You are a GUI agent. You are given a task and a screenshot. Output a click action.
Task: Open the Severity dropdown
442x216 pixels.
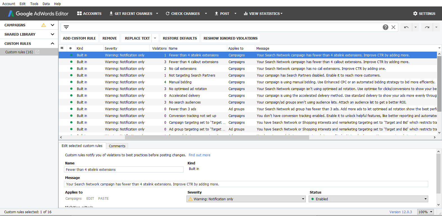(246, 199)
